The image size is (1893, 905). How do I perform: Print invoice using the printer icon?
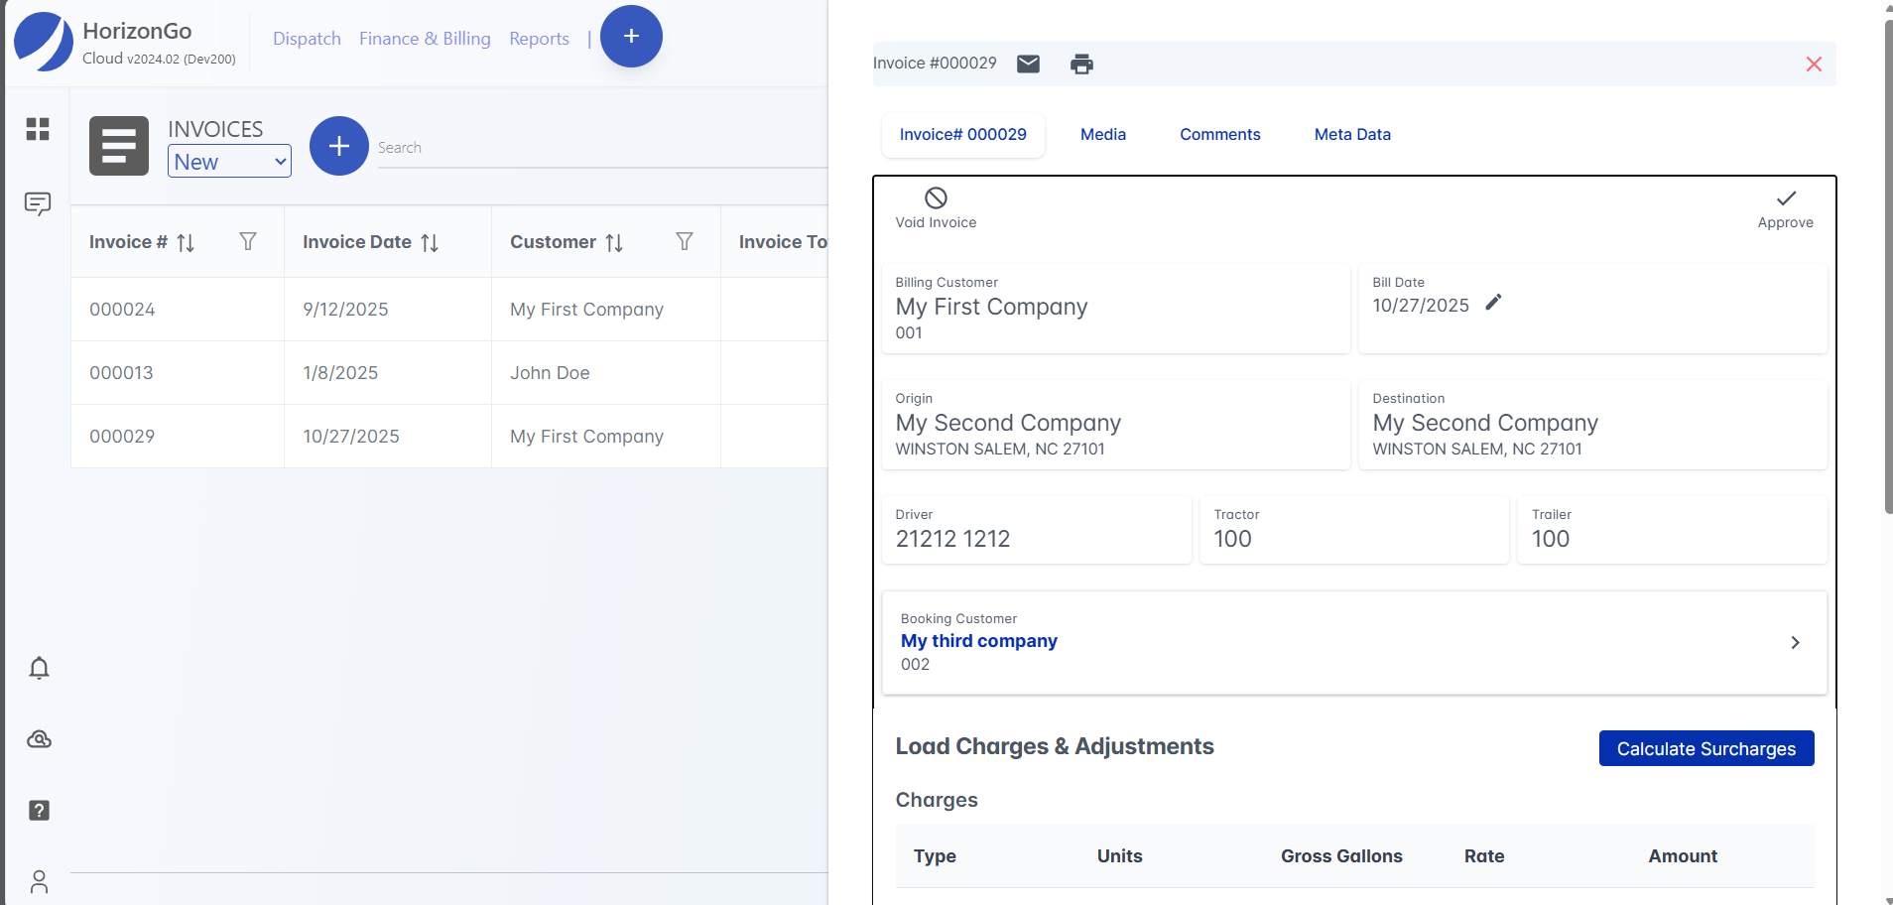(1081, 64)
